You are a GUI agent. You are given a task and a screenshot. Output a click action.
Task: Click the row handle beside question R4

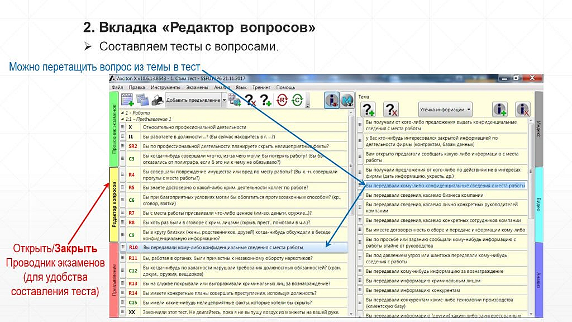point(123,174)
